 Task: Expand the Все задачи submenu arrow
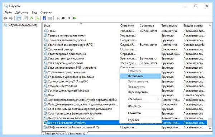tap(158, 99)
